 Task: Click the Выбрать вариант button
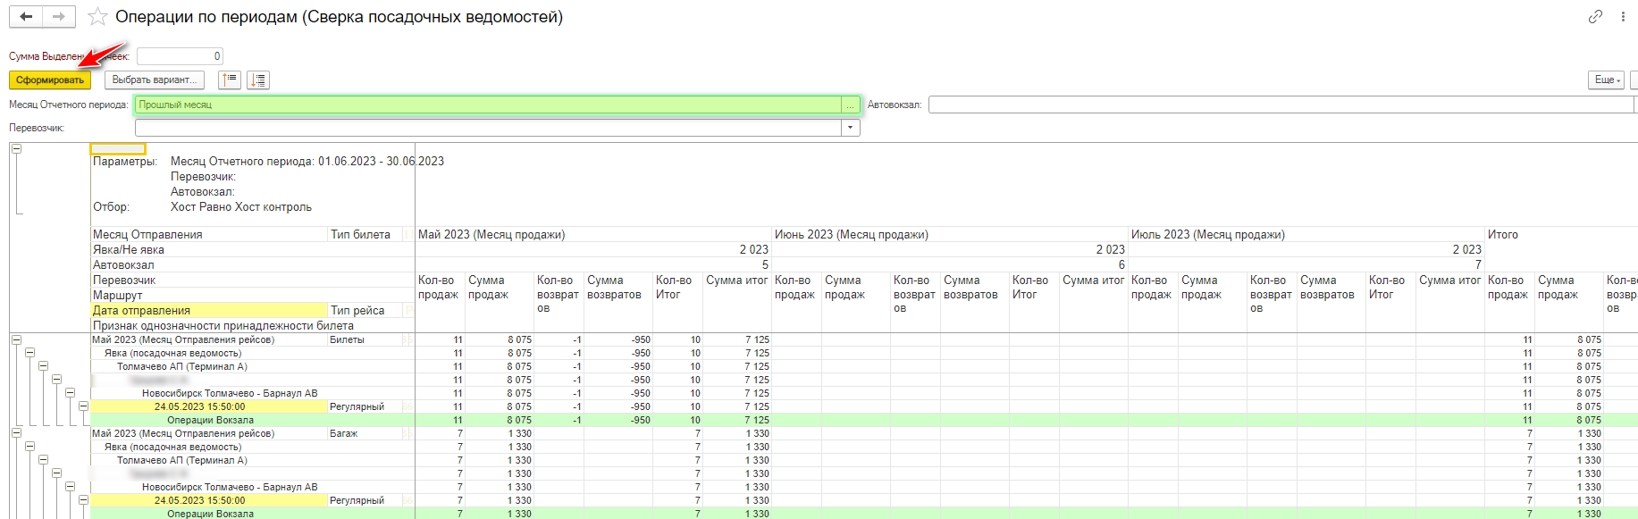pyautogui.click(x=155, y=80)
